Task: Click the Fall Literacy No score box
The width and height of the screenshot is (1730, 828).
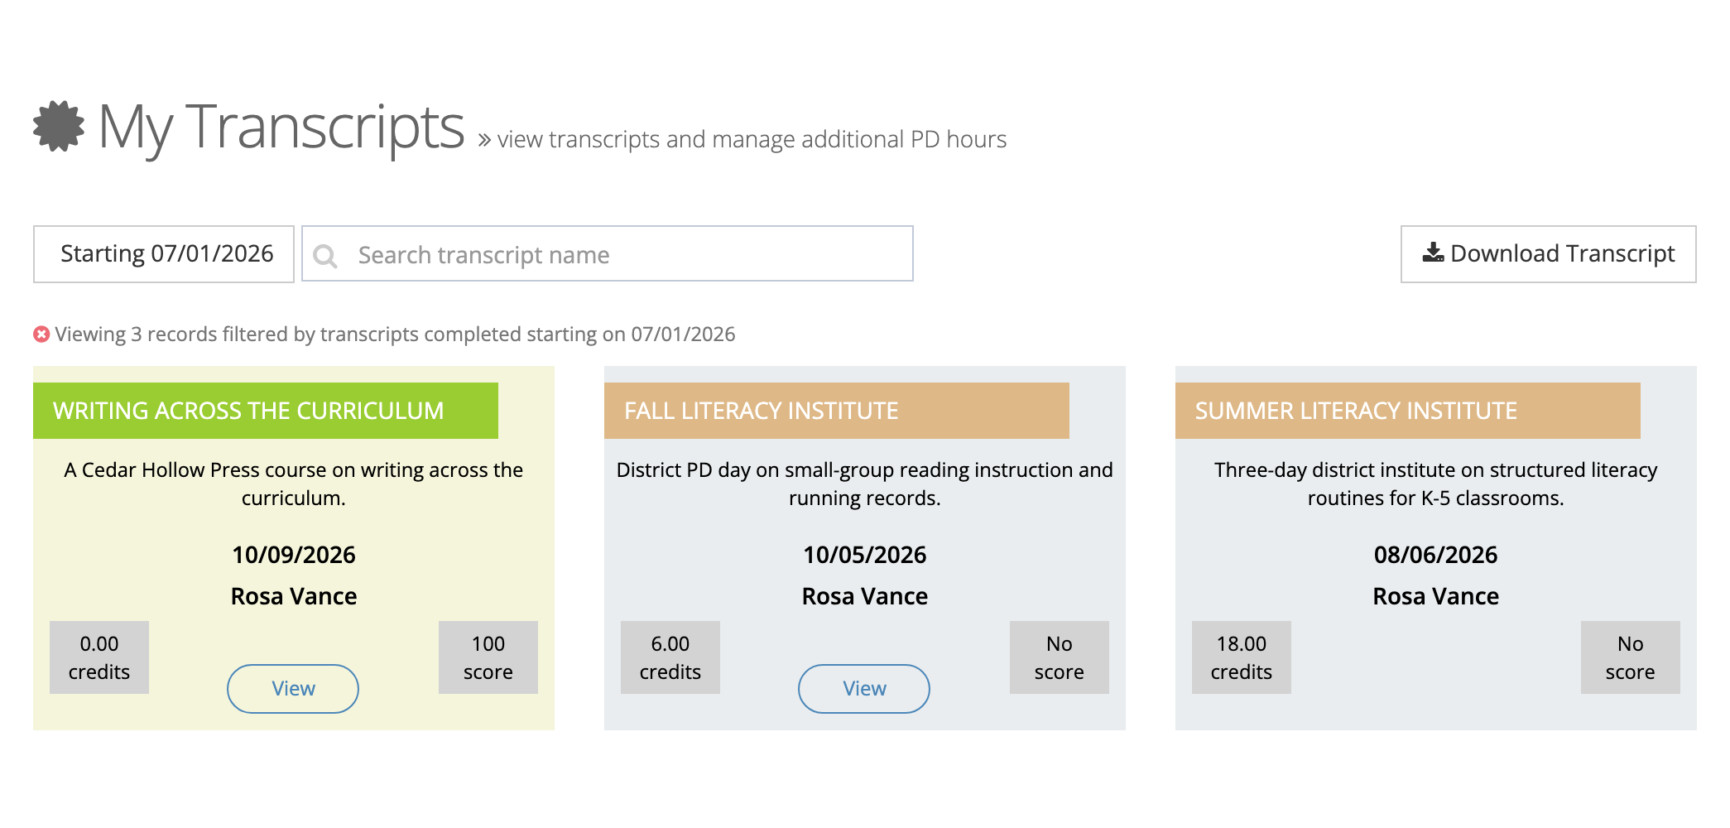Action: pos(1060,657)
